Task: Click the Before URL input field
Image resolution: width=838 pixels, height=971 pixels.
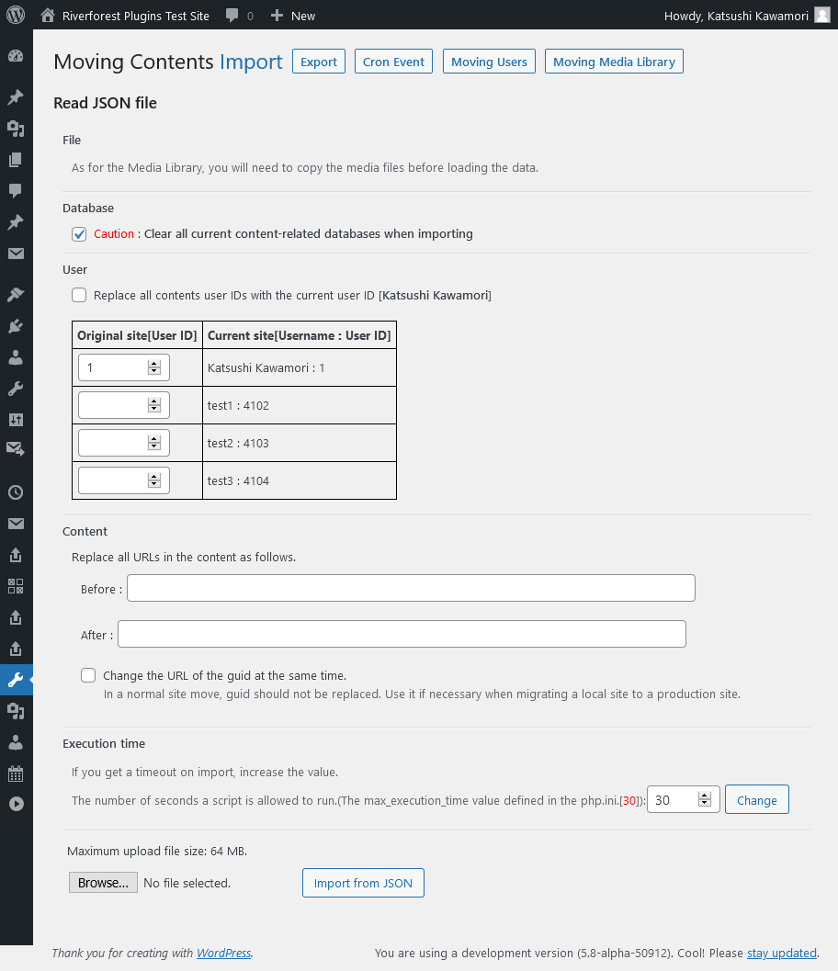Action: [411, 589]
